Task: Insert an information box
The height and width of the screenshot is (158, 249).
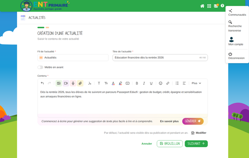Action: (x=128, y=83)
